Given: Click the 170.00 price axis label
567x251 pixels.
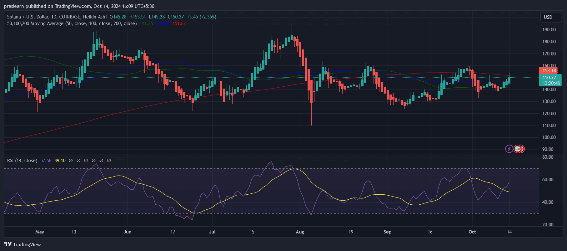Looking at the screenshot, I should [549, 54].
